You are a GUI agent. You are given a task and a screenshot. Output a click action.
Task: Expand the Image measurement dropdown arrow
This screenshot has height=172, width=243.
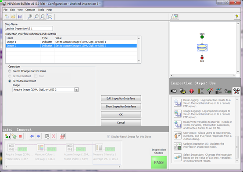76,90
